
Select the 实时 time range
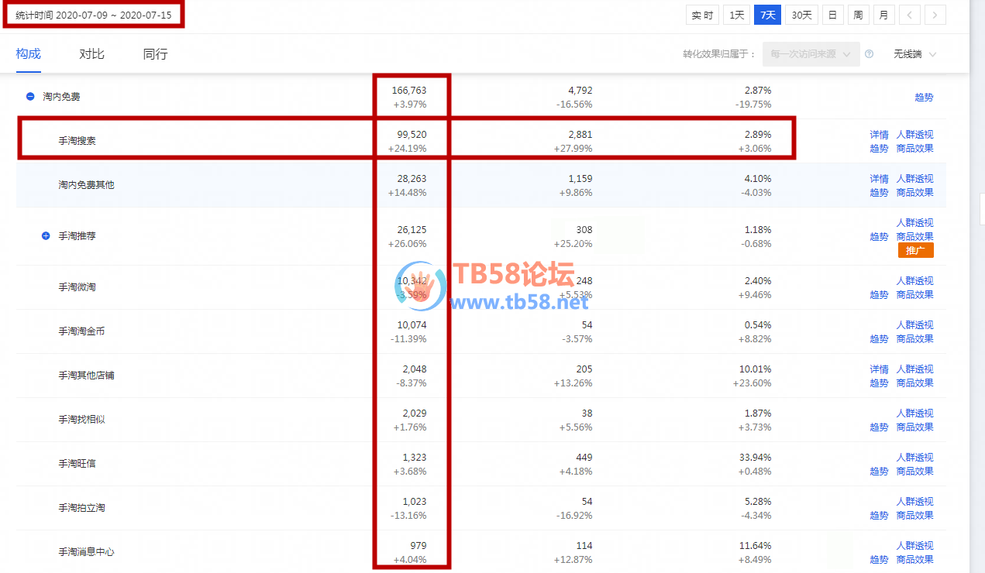[702, 15]
